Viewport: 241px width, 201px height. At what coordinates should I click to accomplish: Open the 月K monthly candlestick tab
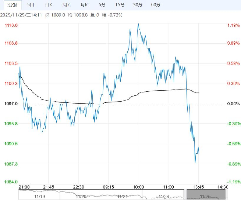point(84,5)
